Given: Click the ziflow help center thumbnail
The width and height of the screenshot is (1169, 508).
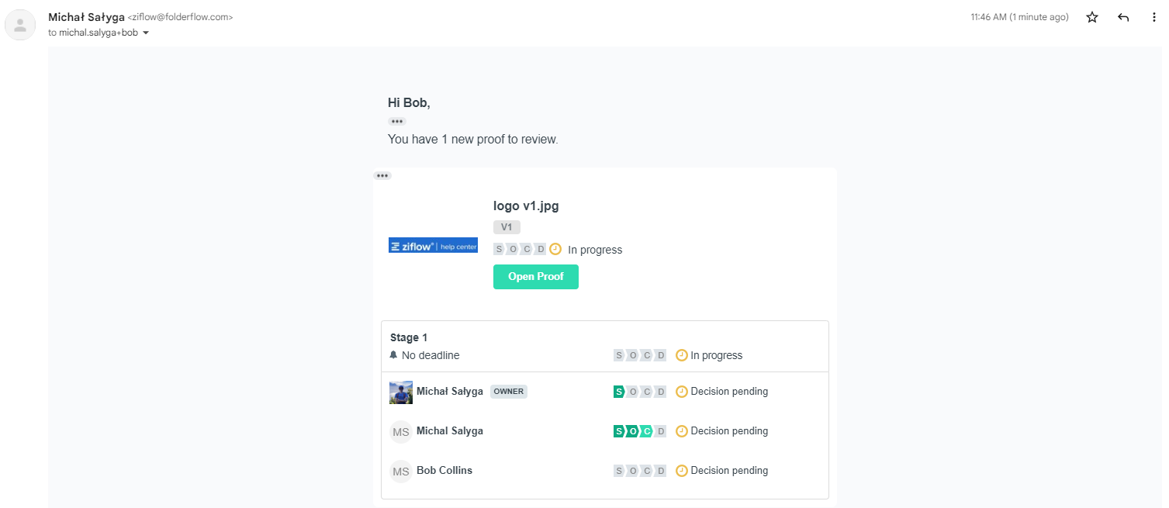Looking at the screenshot, I should coord(433,246).
